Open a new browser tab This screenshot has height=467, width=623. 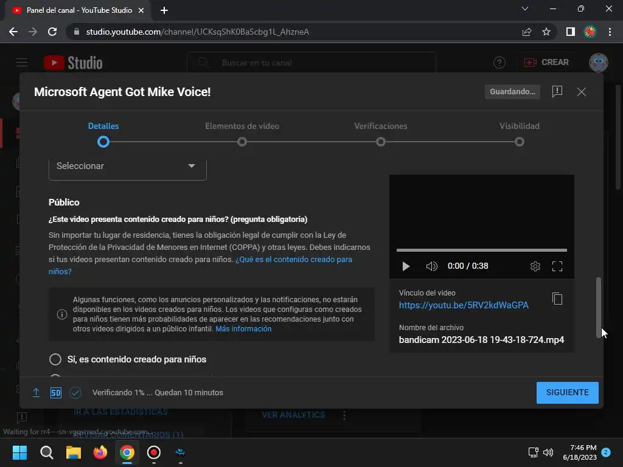[x=164, y=10]
